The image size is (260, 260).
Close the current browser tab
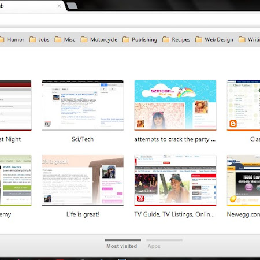(59, 6)
